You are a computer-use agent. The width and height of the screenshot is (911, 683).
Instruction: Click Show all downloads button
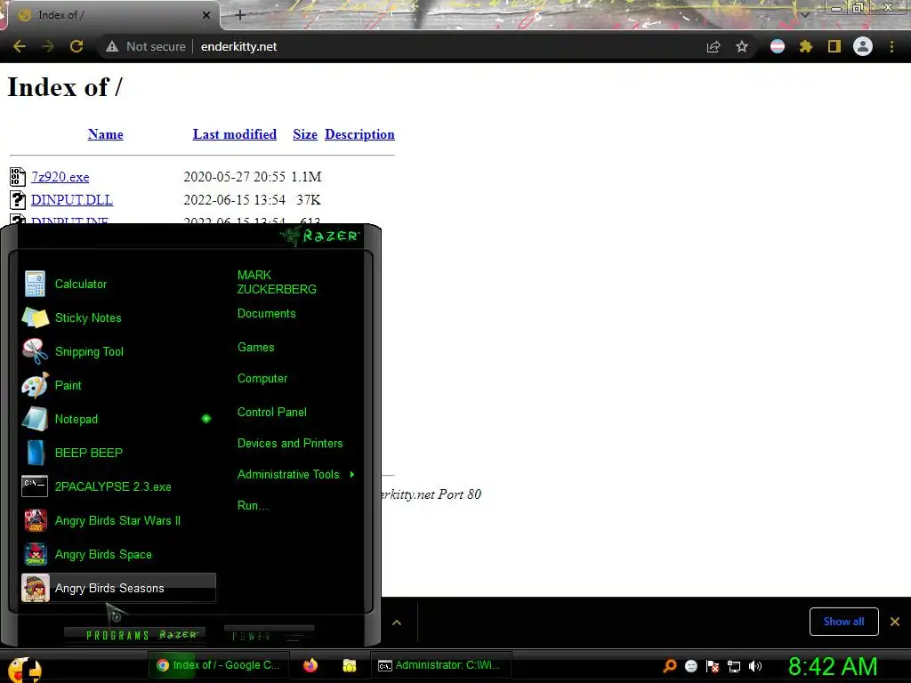click(x=843, y=622)
